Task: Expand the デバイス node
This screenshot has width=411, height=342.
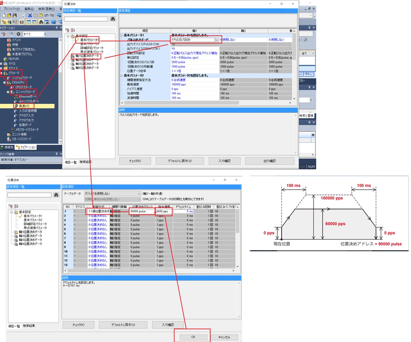Action: click(x=1, y=68)
